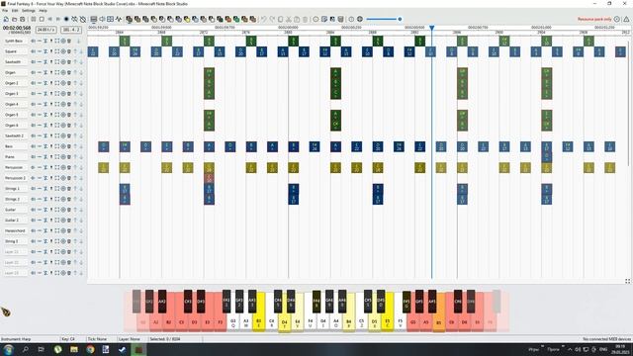This screenshot has height=356, width=633.
Task: Shift the Sawtooth 2 layer up
Action: pyautogui.click(x=75, y=135)
